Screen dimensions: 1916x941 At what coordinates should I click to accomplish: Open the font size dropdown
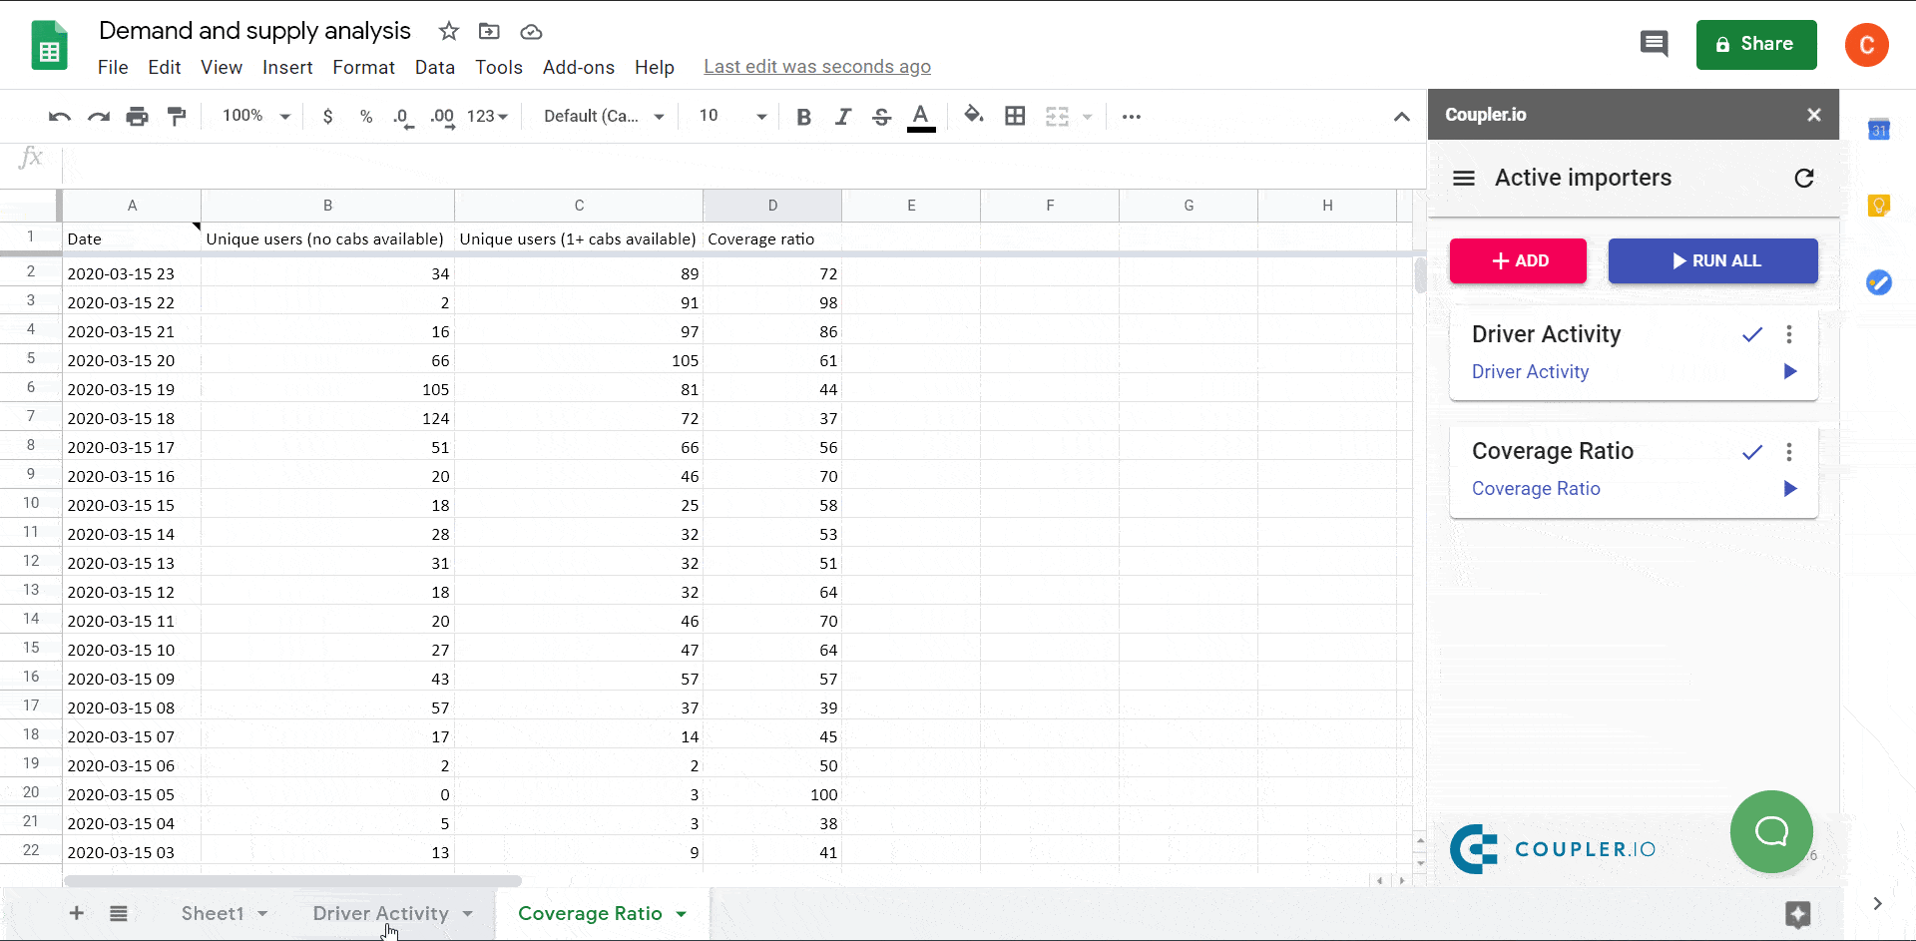pos(760,116)
